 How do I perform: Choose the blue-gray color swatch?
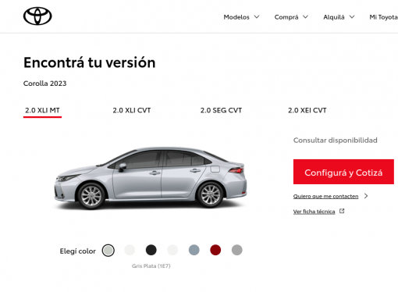(194, 250)
